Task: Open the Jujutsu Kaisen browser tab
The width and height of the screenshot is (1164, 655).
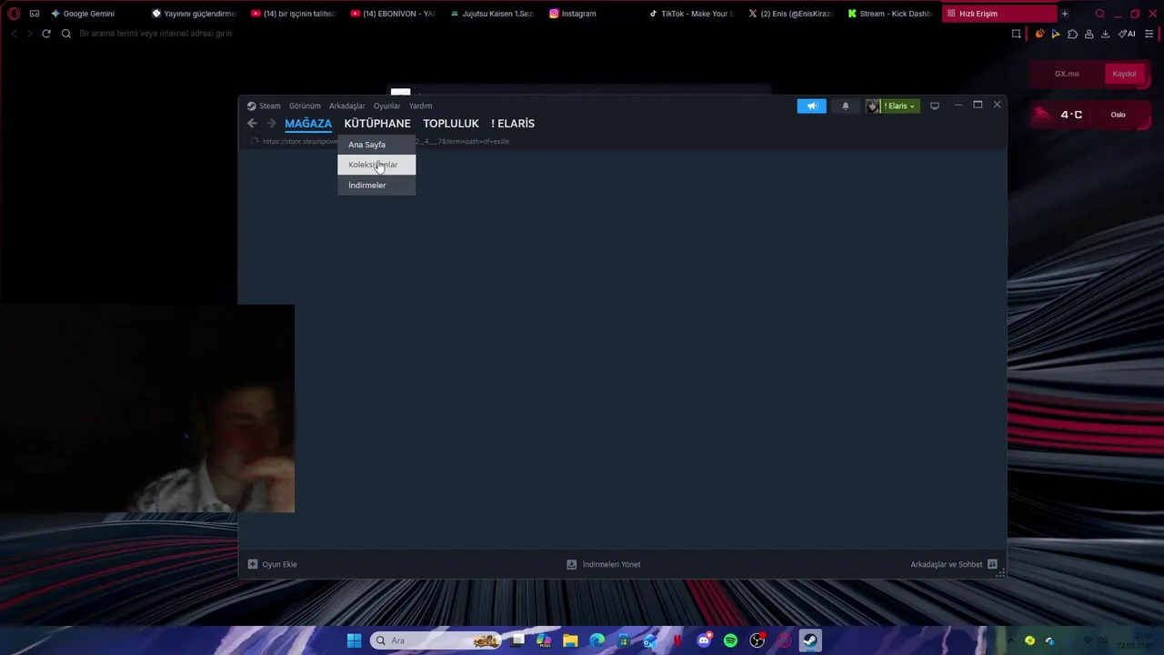Action: pos(492,14)
